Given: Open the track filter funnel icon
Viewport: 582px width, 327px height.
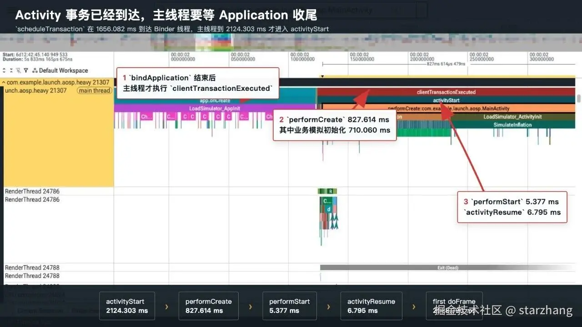Looking at the screenshot, I should point(26,70).
